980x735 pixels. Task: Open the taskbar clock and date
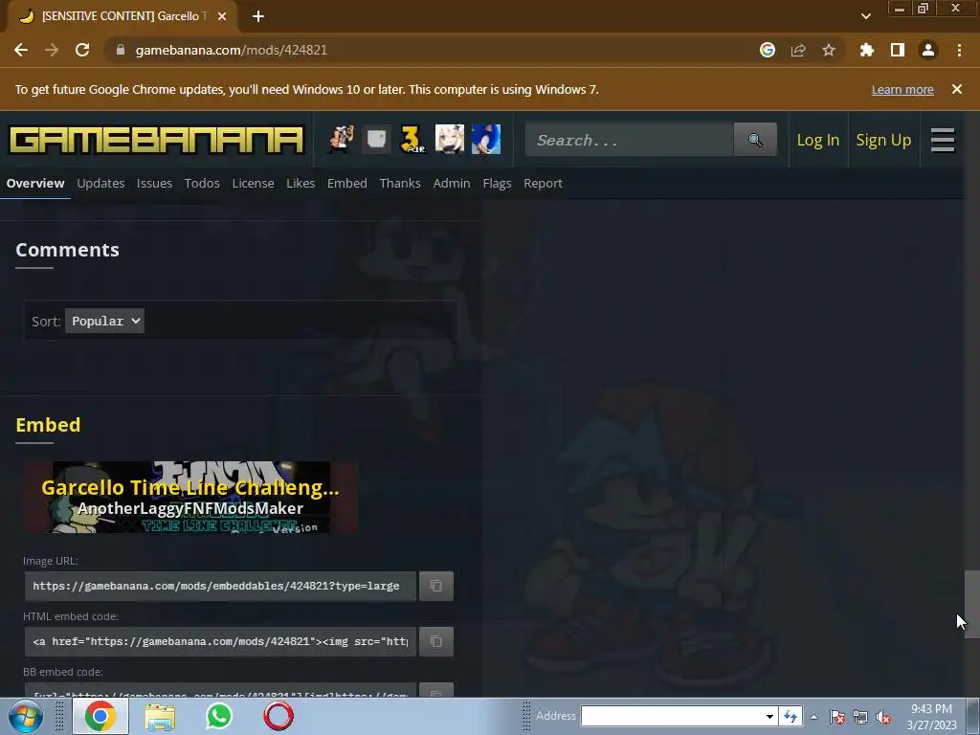coord(931,717)
